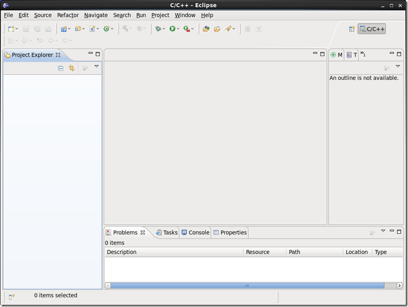This screenshot has width=408, height=307.
Task: Click the Back navigation arrow icon
Action: pos(51,40)
